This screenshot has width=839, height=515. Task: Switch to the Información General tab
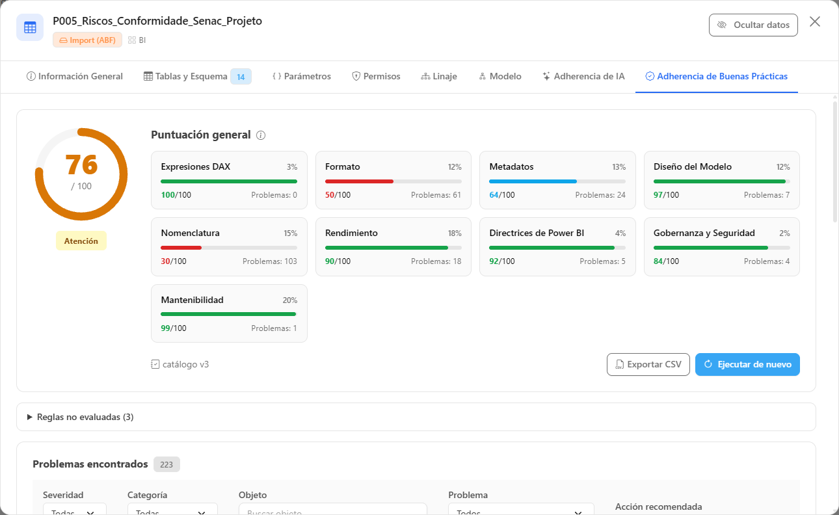coord(74,77)
